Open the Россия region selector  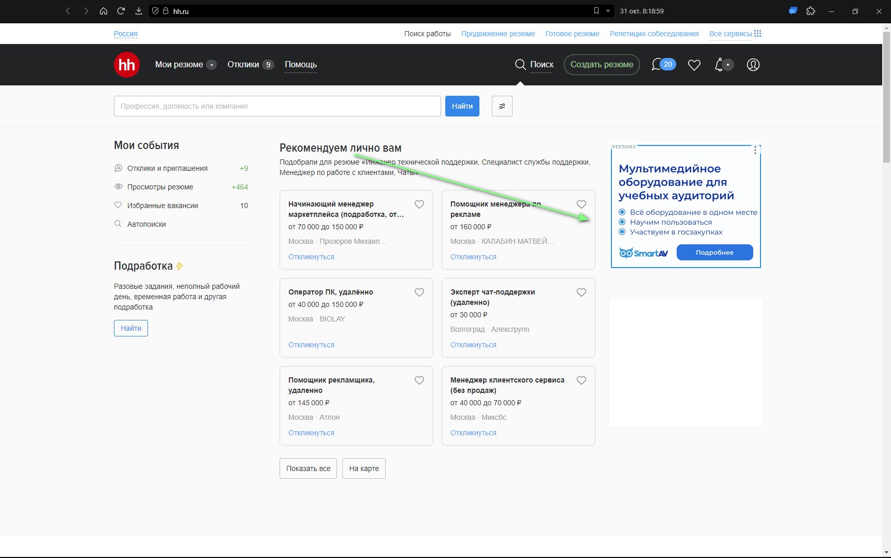click(125, 33)
